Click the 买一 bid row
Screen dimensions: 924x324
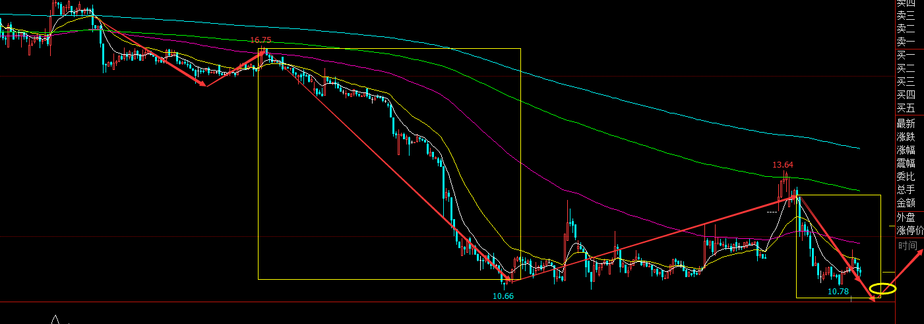906,55
